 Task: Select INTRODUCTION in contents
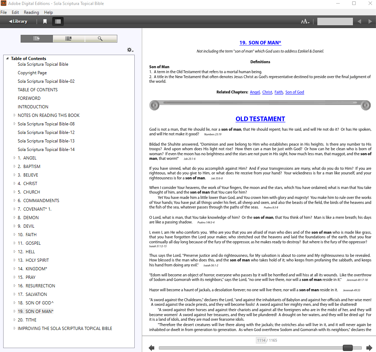click(x=33, y=107)
